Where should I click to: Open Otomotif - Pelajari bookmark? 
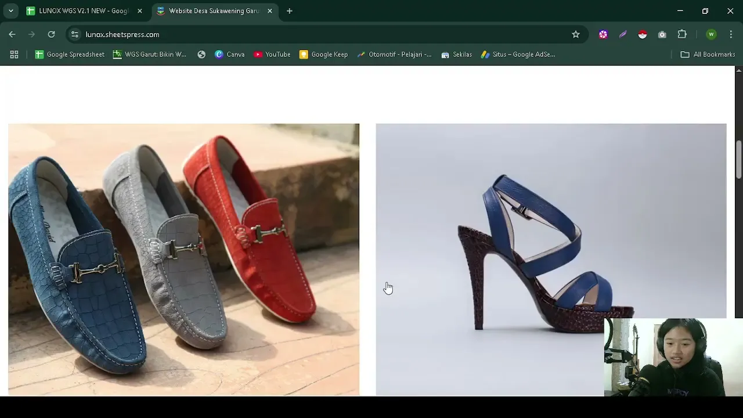tap(394, 55)
